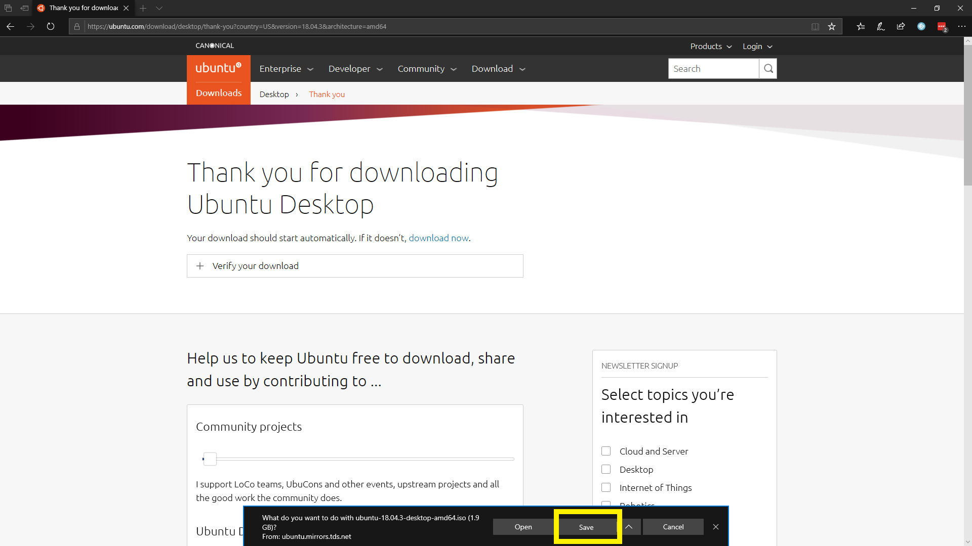The width and height of the screenshot is (972, 546).
Task: Focus the Search input field
Action: (713, 69)
